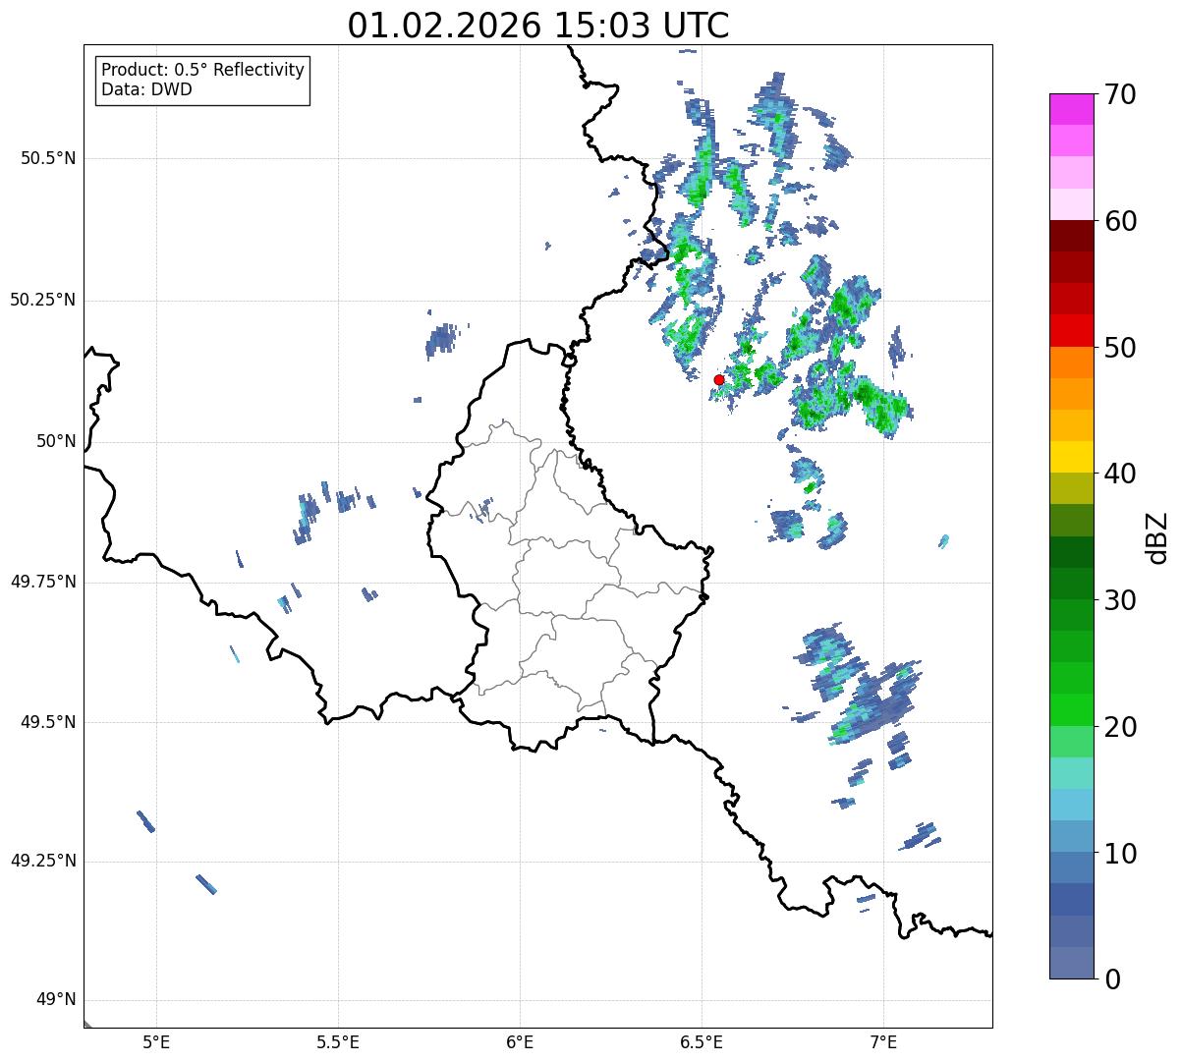
Task: Click the 60 colorbar tick label
Action: 1120,222
